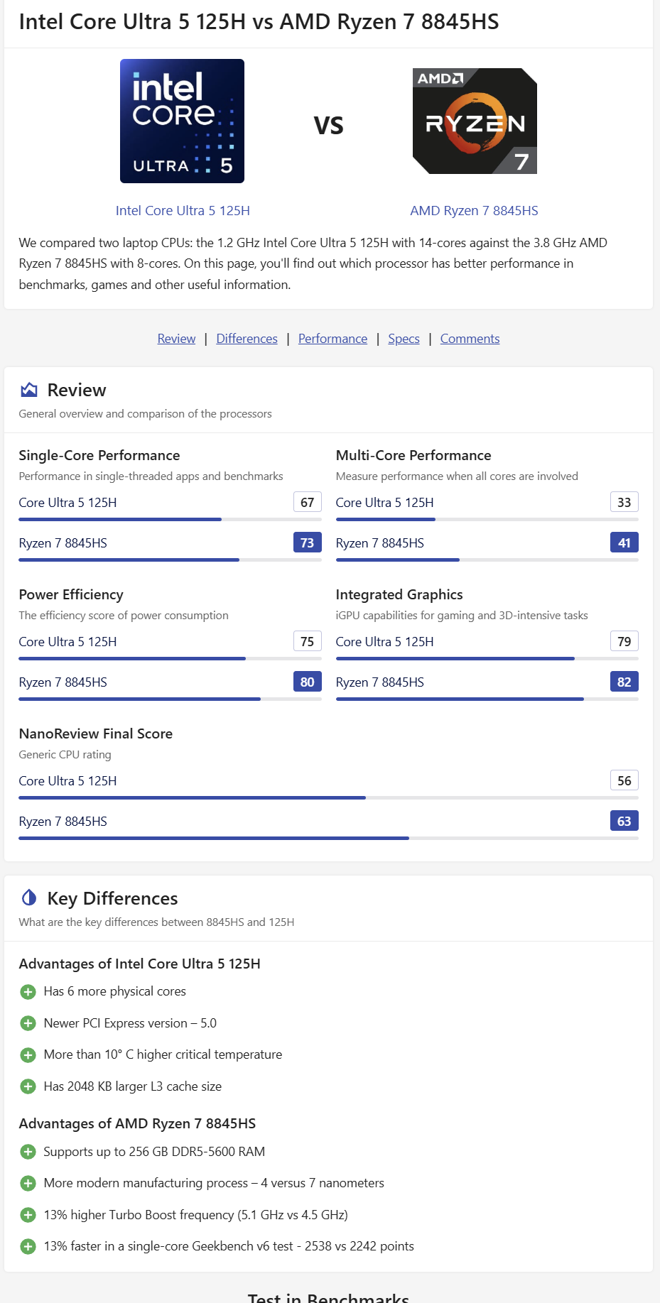
Task: Click the Review section chart icon
Action: [29, 390]
